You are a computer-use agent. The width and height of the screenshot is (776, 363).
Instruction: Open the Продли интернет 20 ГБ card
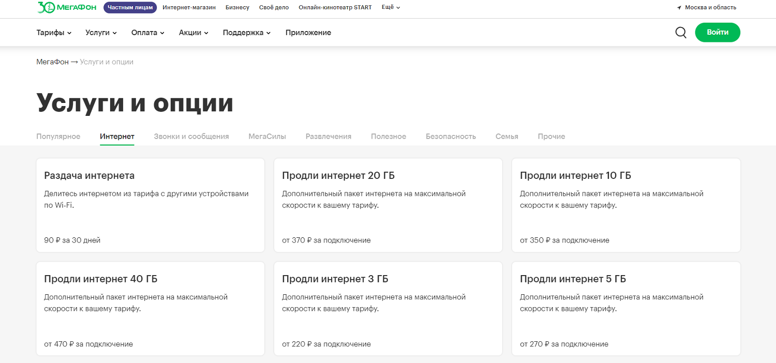coord(388,205)
